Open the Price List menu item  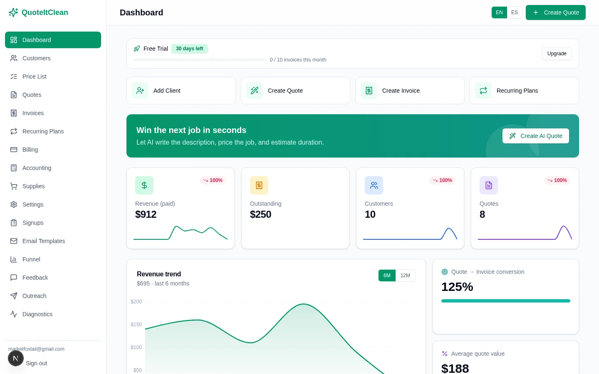pyautogui.click(x=53, y=76)
